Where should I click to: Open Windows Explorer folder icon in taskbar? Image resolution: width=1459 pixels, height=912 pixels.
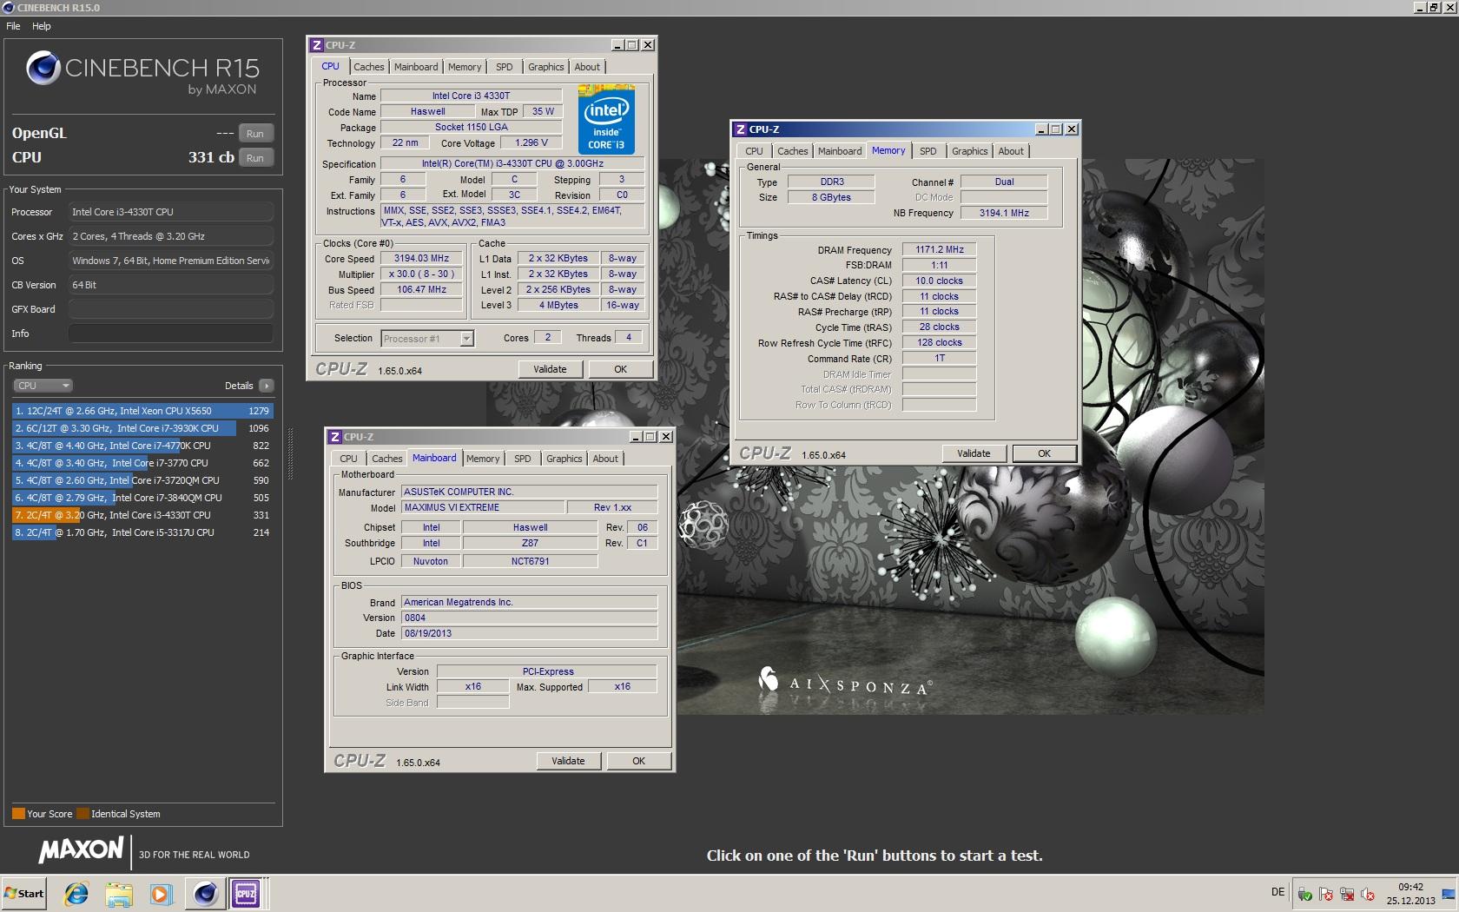click(x=119, y=894)
